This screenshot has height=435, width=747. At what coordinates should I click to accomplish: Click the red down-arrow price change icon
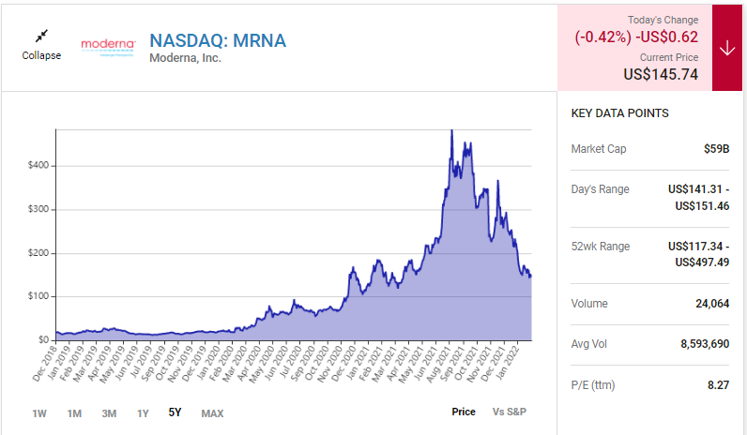(x=727, y=48)
